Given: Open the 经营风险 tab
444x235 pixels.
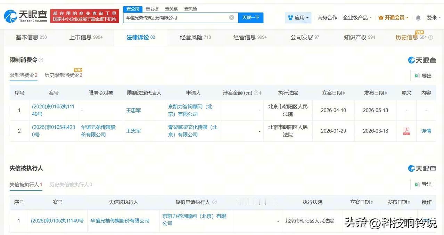Looking at the screenshot, I should click(x=195, y=37).
